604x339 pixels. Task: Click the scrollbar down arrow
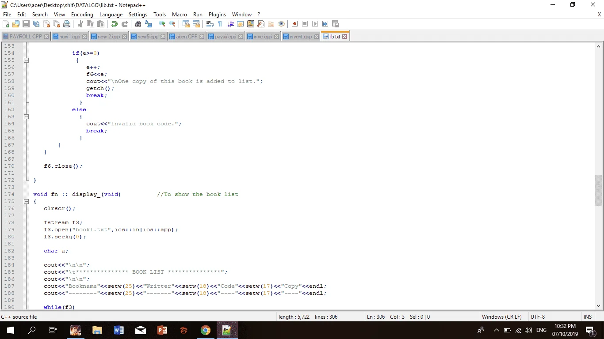click(599, 305)
